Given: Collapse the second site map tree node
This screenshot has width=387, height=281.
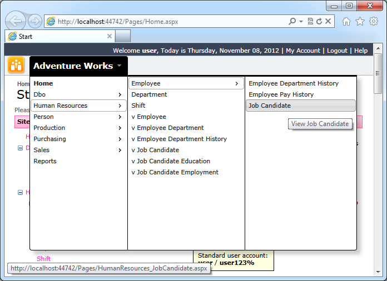Looking at the screenshot, I should (x=20, y=192).
